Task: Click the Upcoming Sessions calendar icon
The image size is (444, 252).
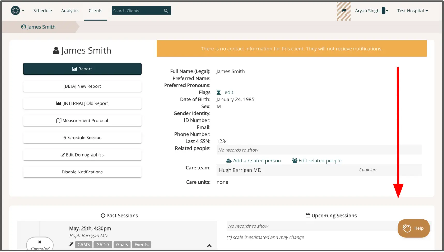Action: [x=308, y=215]
